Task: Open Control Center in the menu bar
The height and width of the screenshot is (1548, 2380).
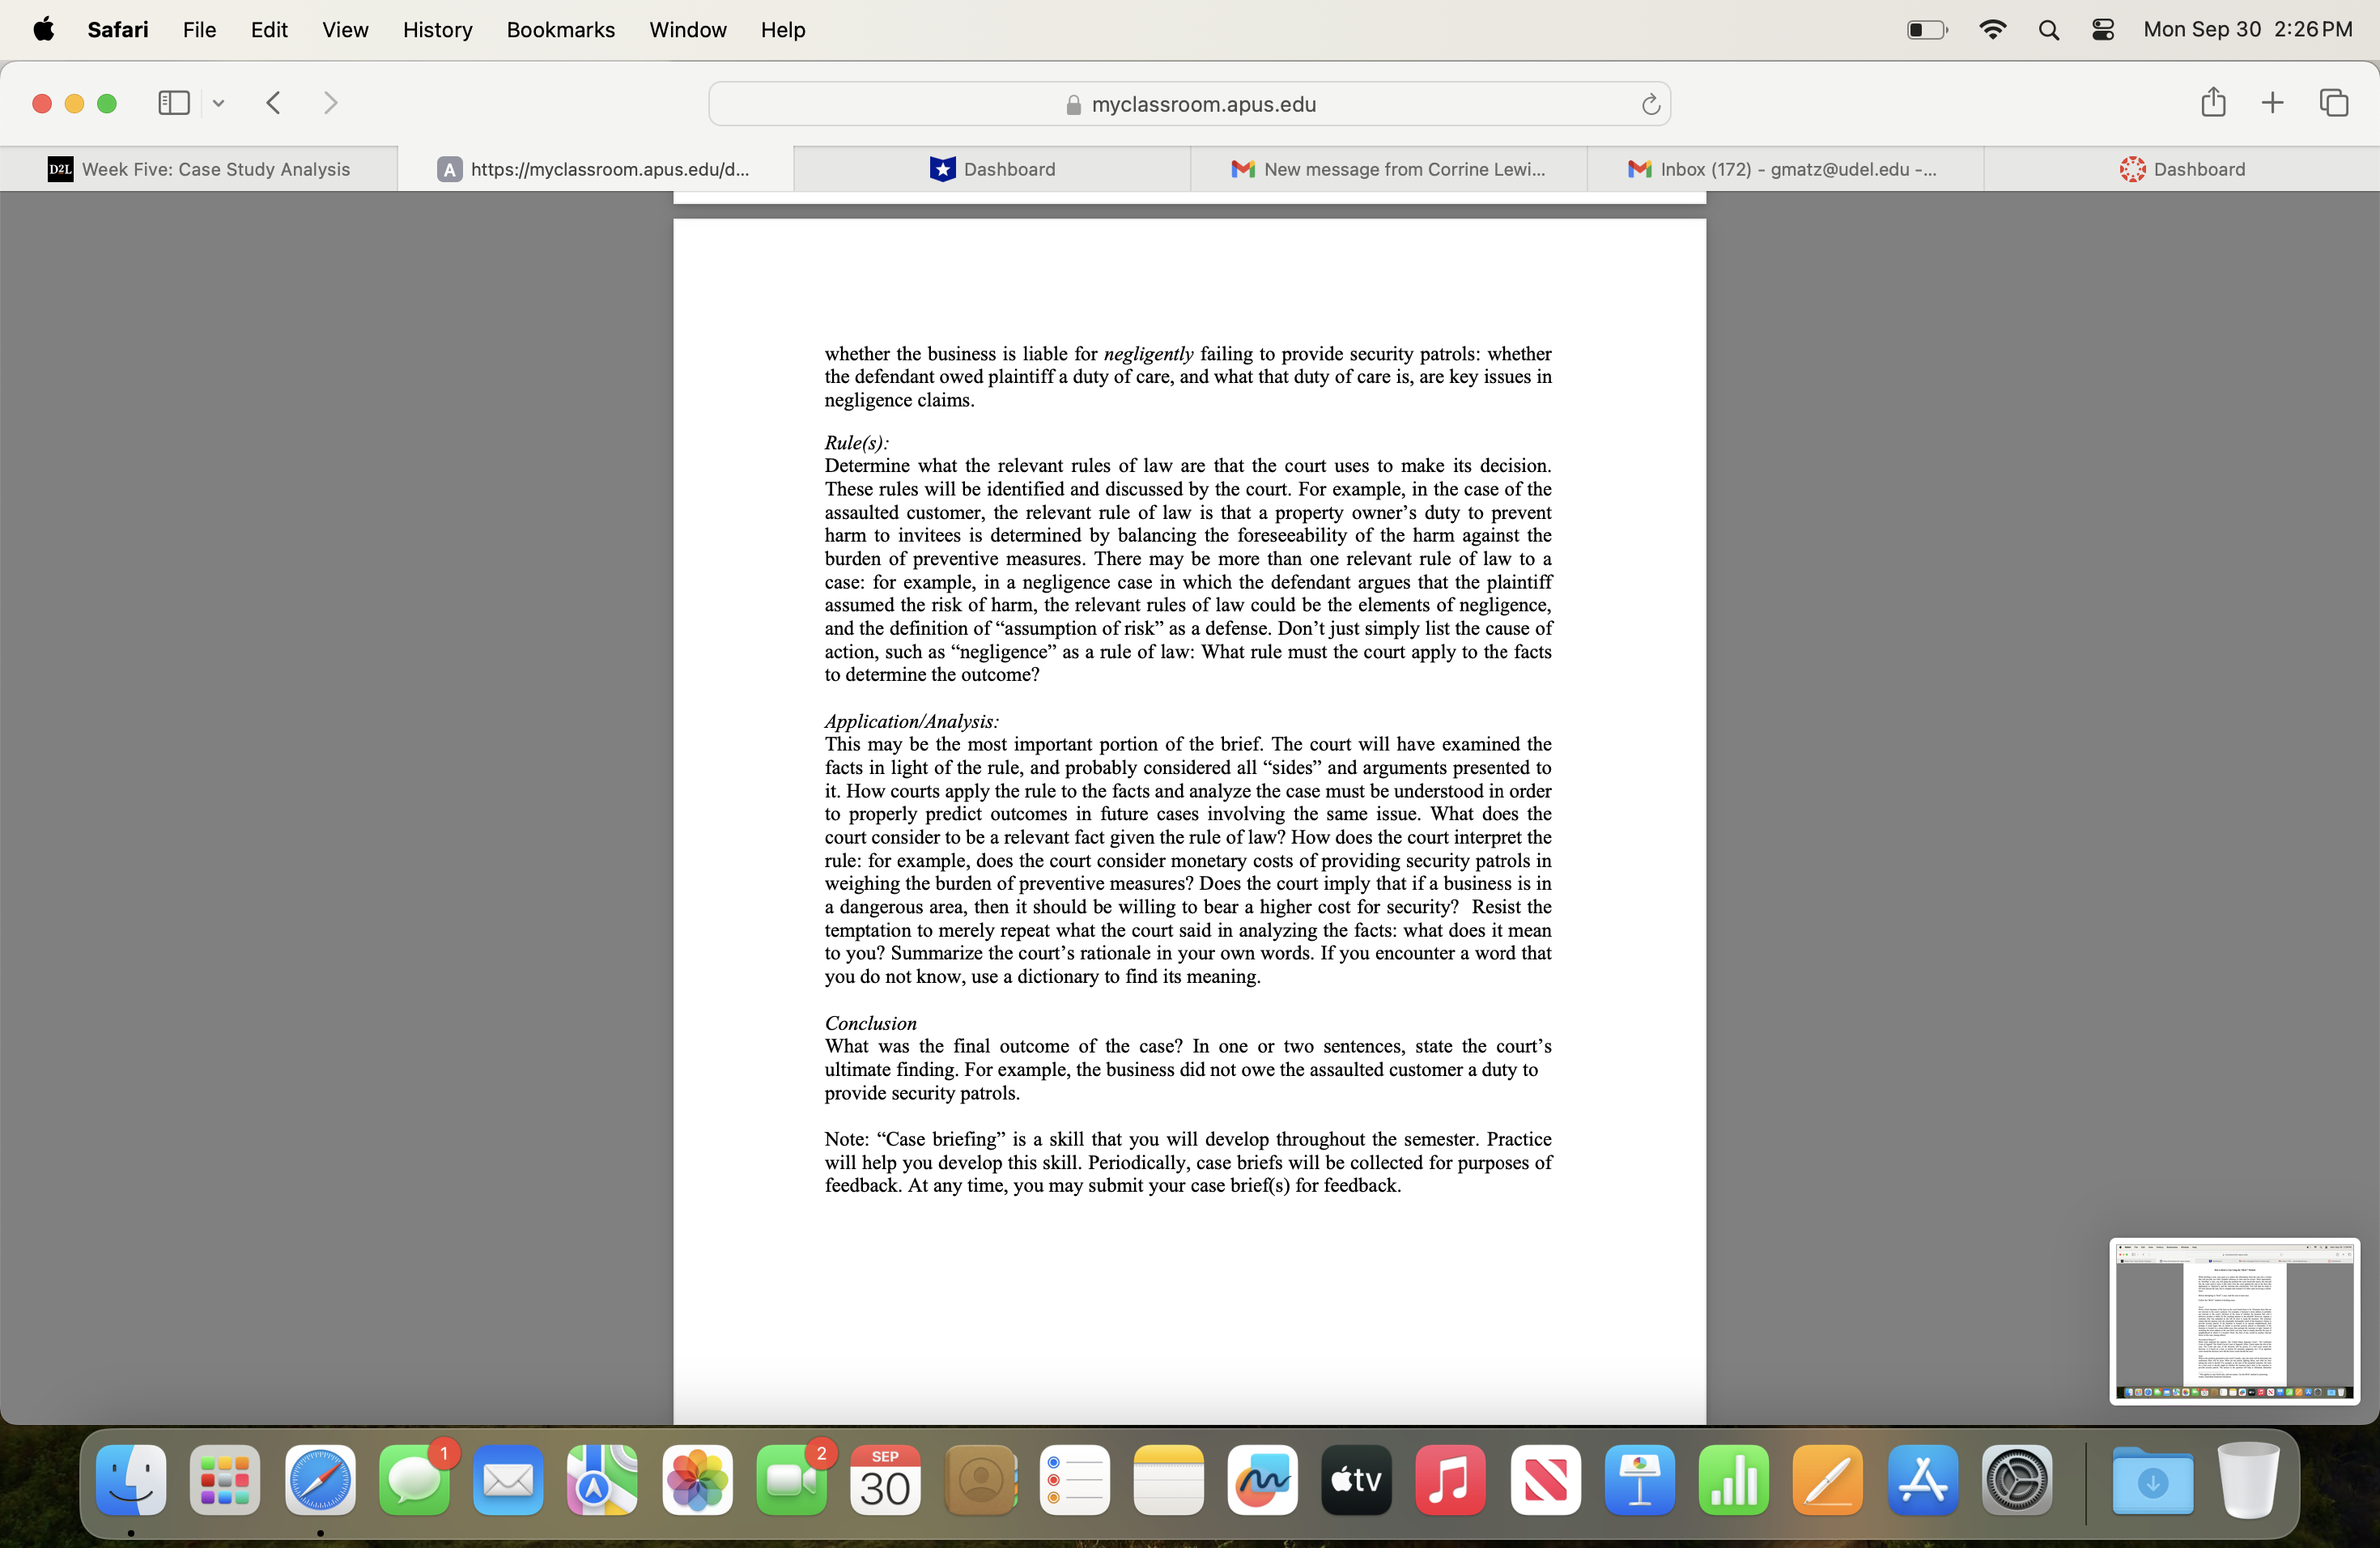Action: pos(2102,29)
